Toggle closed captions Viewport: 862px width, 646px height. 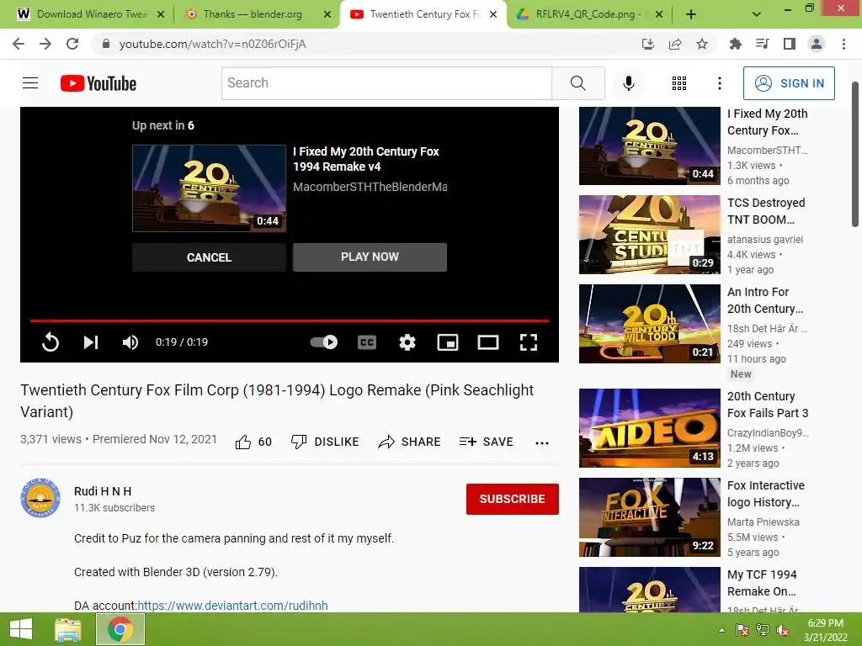coord(367,342)
